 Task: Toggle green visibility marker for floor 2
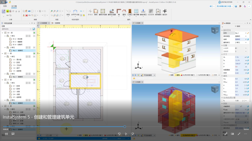tap(34, 80)
